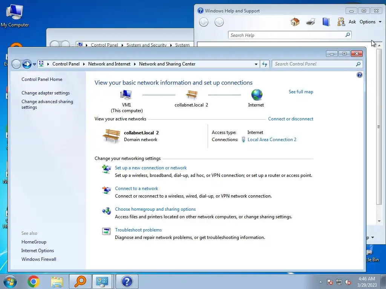The width and height of the screenshot is (386, 289).
Task: Open the Options menu in Windows Help and Support
Action: click(371, 21)
